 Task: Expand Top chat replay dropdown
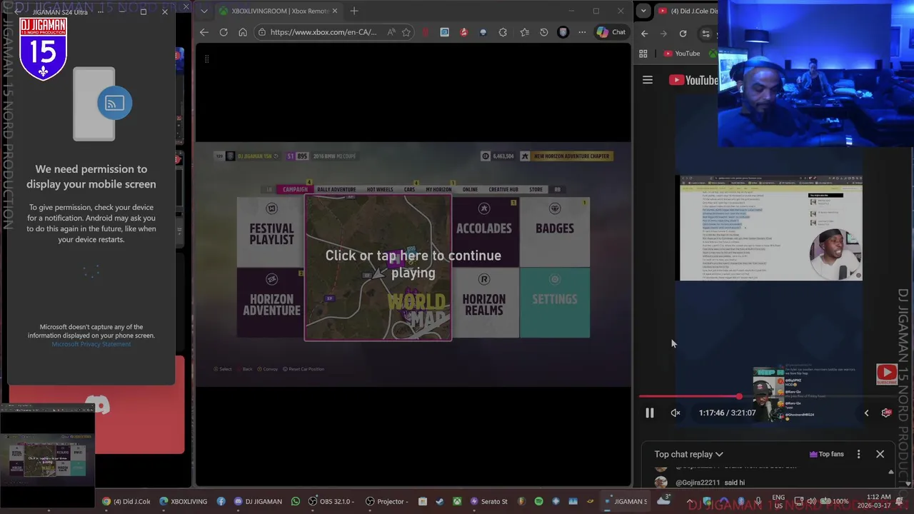689,454
